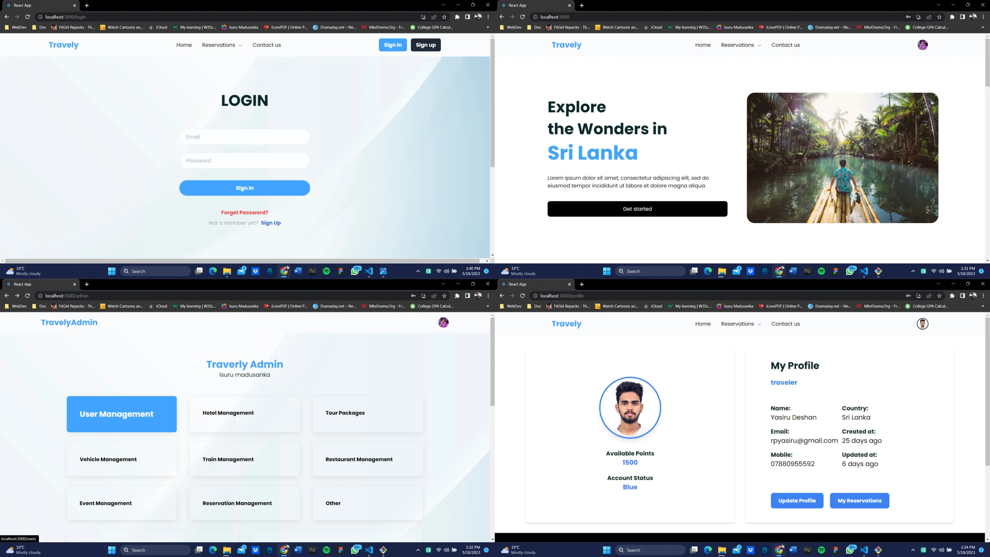Screen dimensions: 990x557
Task: Open the Reservations dropdown on the Sri Lanka homepage
Action: coord(741,45)
